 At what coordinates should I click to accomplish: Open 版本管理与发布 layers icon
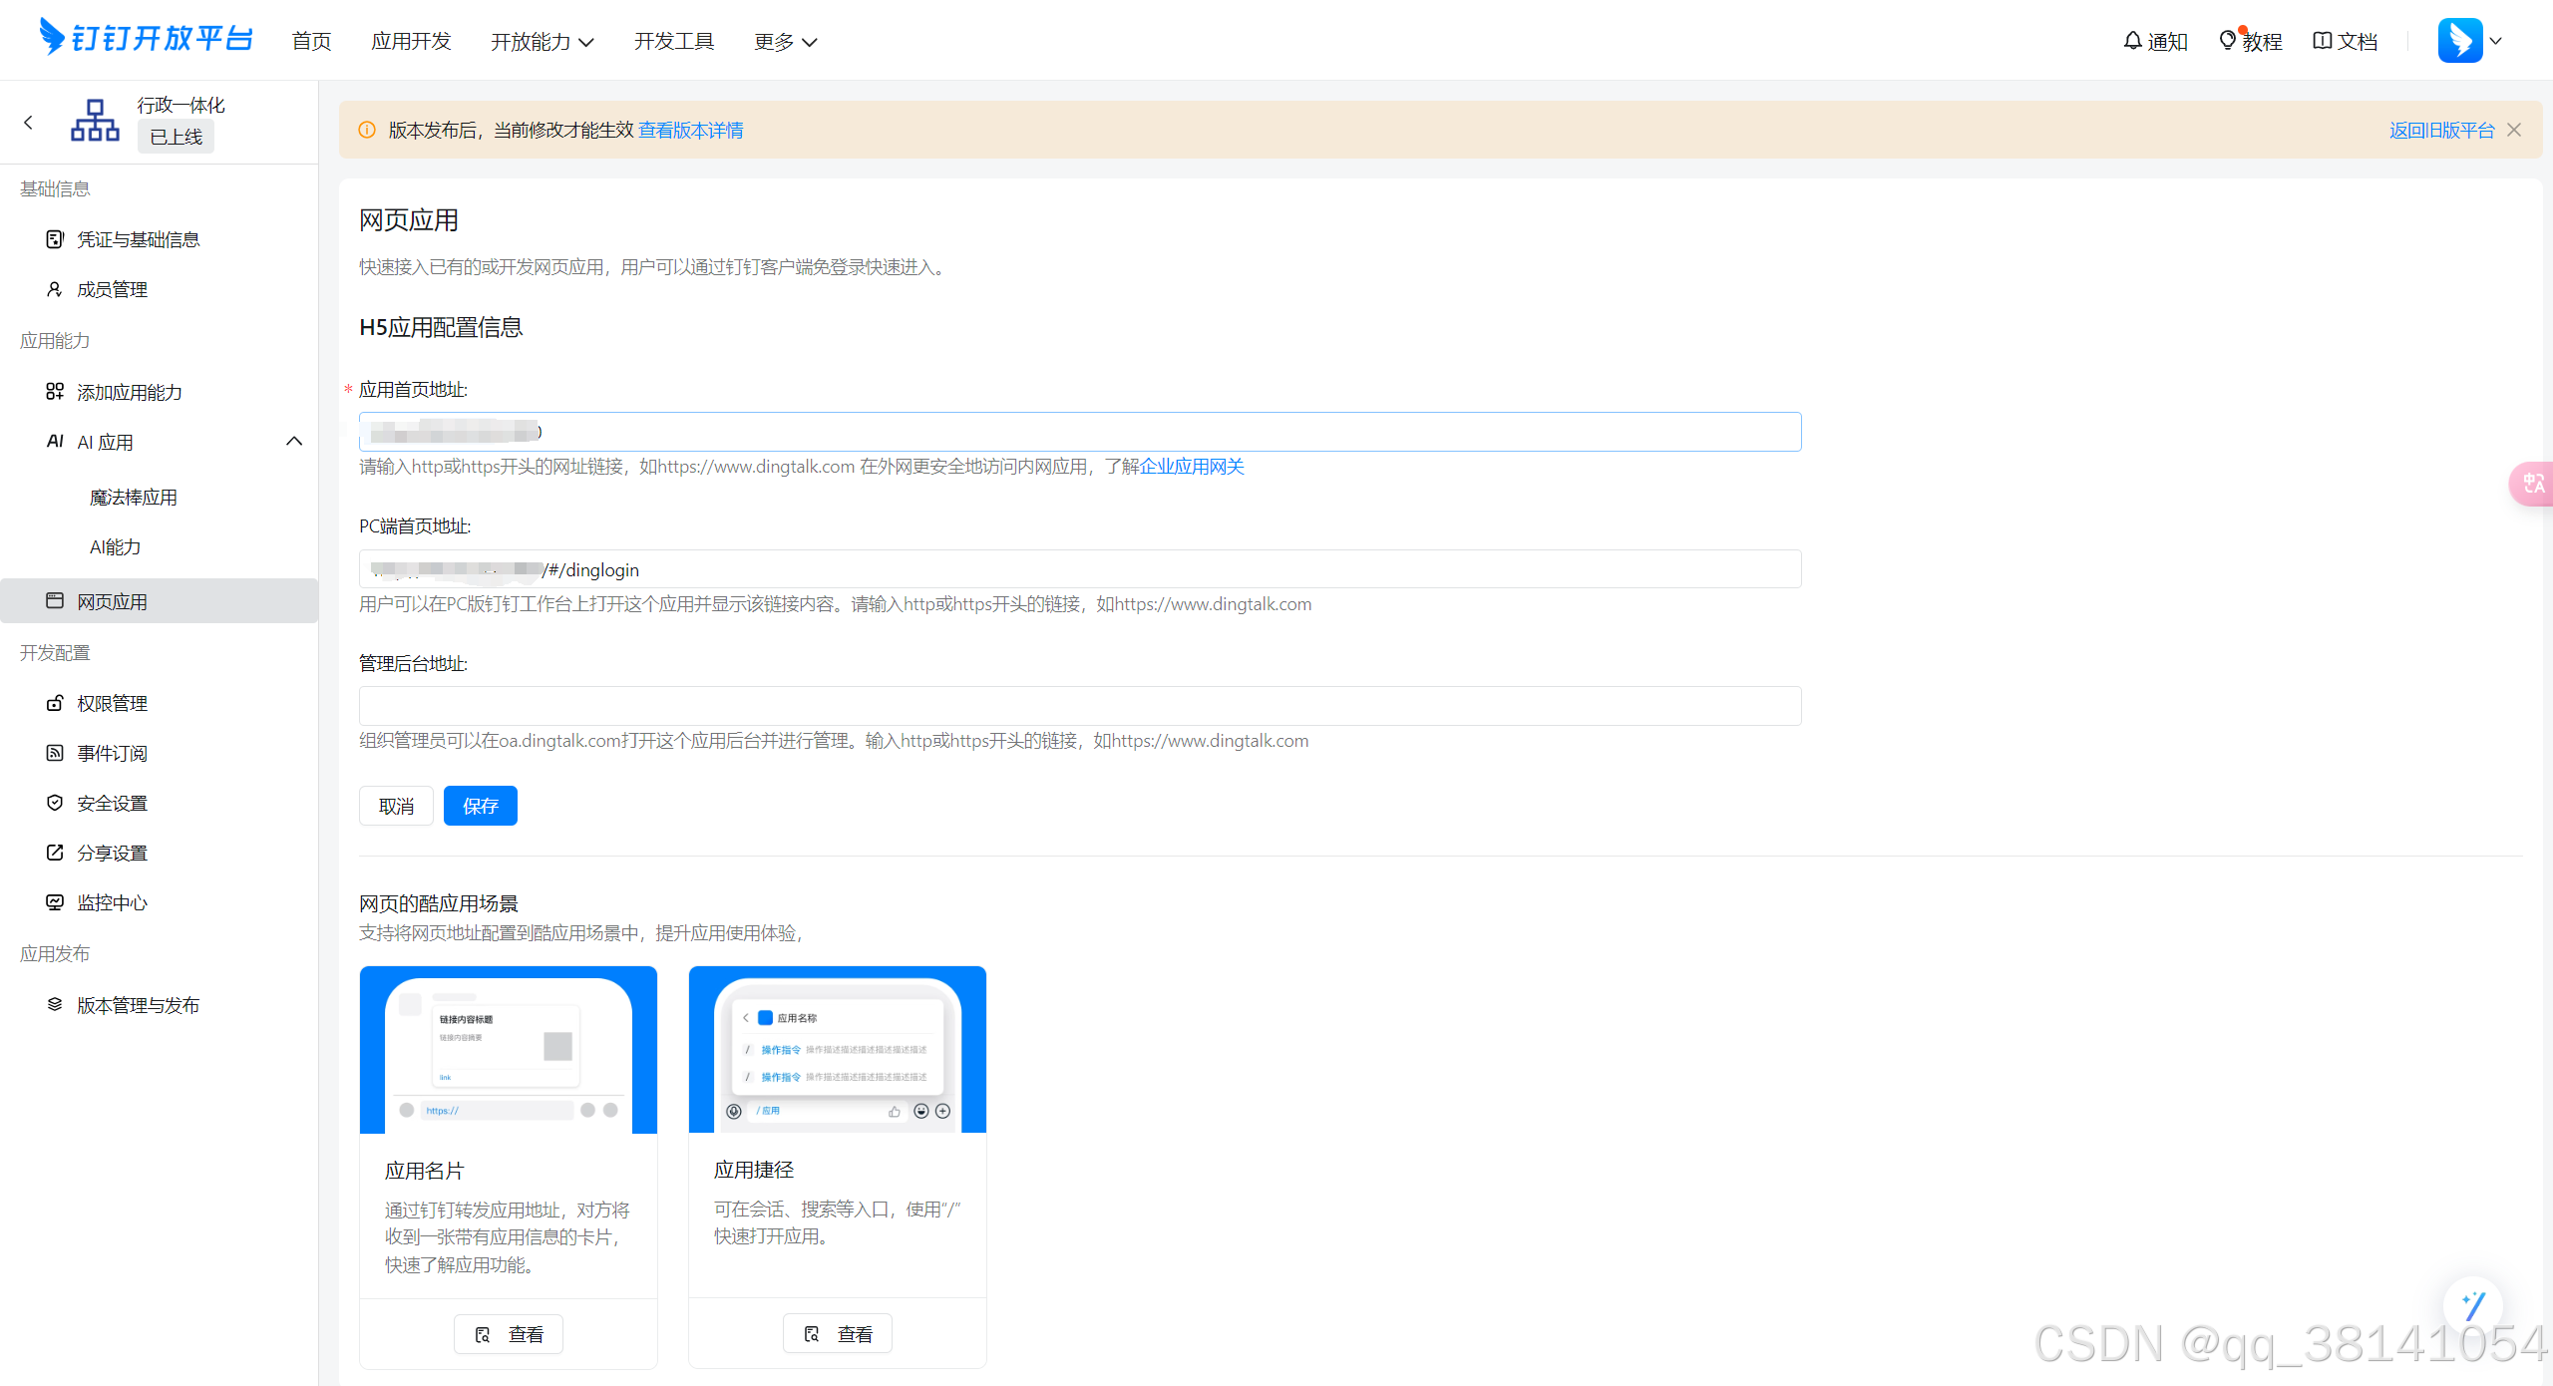click(x=55, y=1004)
